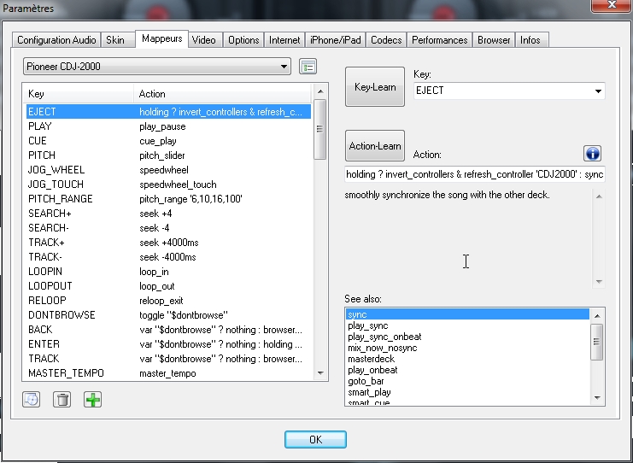The height and width of the screenshot is (463, 633).
Task: Select the BACK mapping row
Action: coord(168,330)
